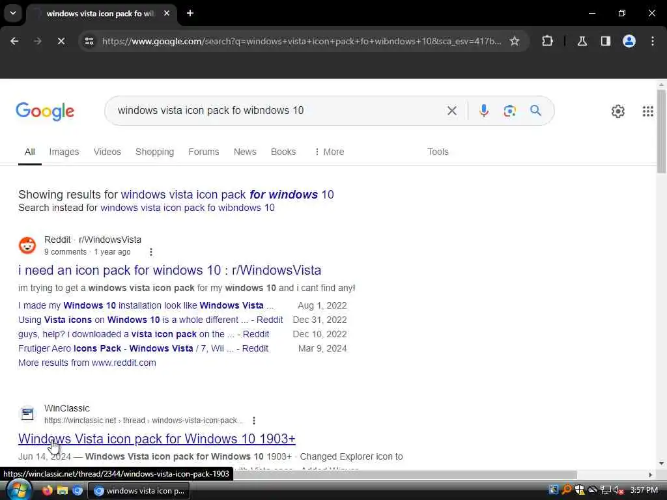Viewport: 667px width, 500px height.
Task: Open more options for WinClassic result
Action: (254, 421)
